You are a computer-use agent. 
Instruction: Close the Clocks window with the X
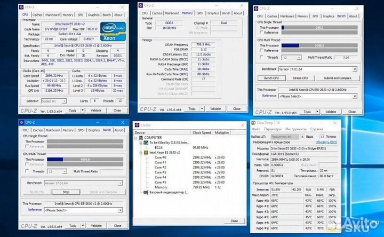click(x=243, y=125)
